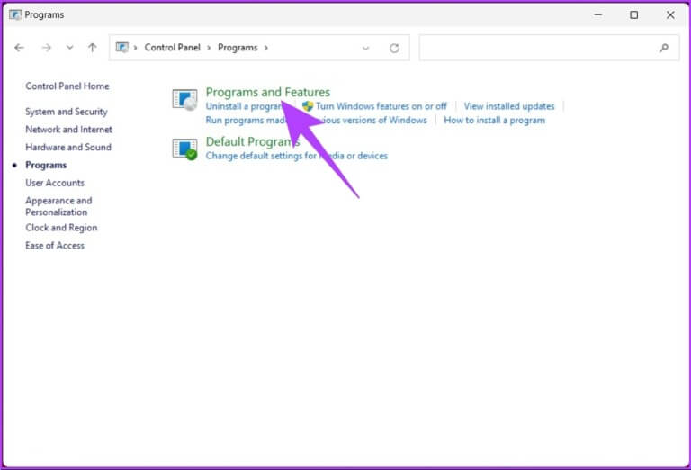691x470 pixels.
Task: Open Clock and Region category
Action: pos(61,228)
